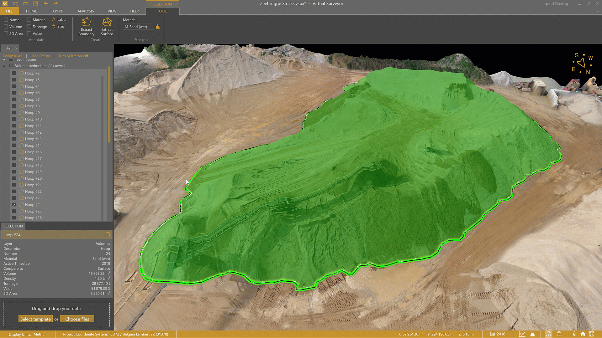
Task: Check the Tonnage annotation checkbox
Action: click(x=29, y=27)
